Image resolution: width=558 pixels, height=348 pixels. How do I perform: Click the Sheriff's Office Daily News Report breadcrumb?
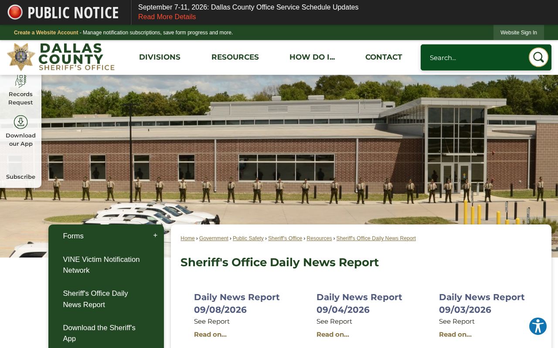point(376,238)
